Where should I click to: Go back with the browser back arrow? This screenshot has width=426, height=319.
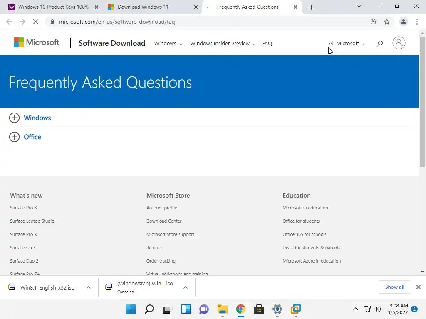[x=9, y=22]
